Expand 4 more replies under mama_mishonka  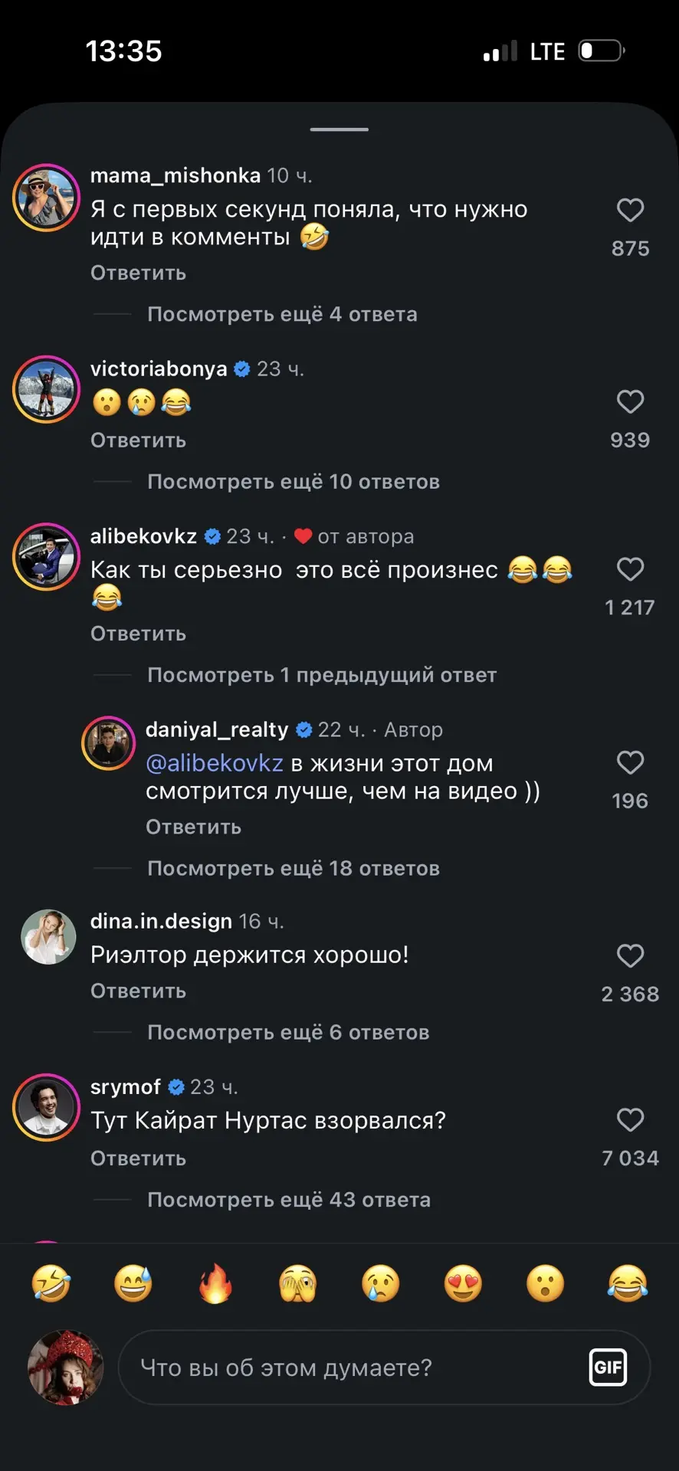tap(282, 314)
